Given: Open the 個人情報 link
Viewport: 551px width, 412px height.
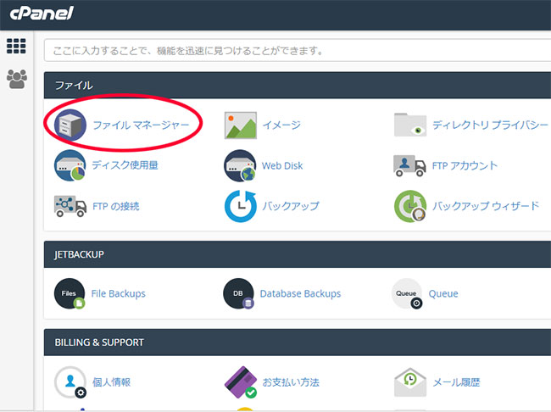Looking at the screenshot, I should pyautogui.click(x=111, y=382).
